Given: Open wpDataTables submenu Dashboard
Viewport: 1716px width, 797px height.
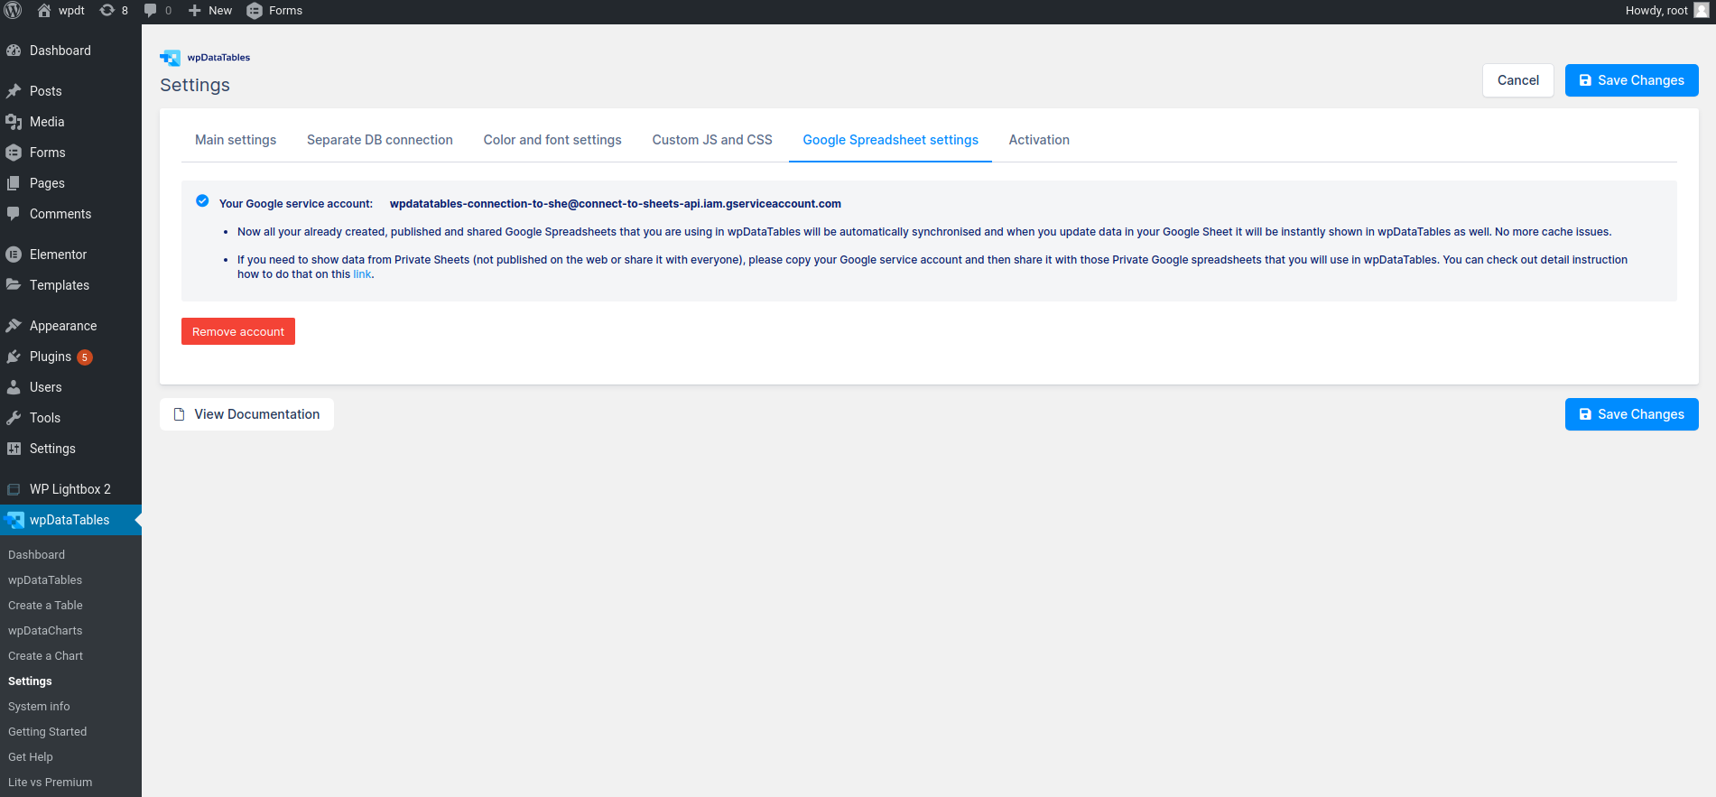Looking at the screenshot, I should pos(36,555).
